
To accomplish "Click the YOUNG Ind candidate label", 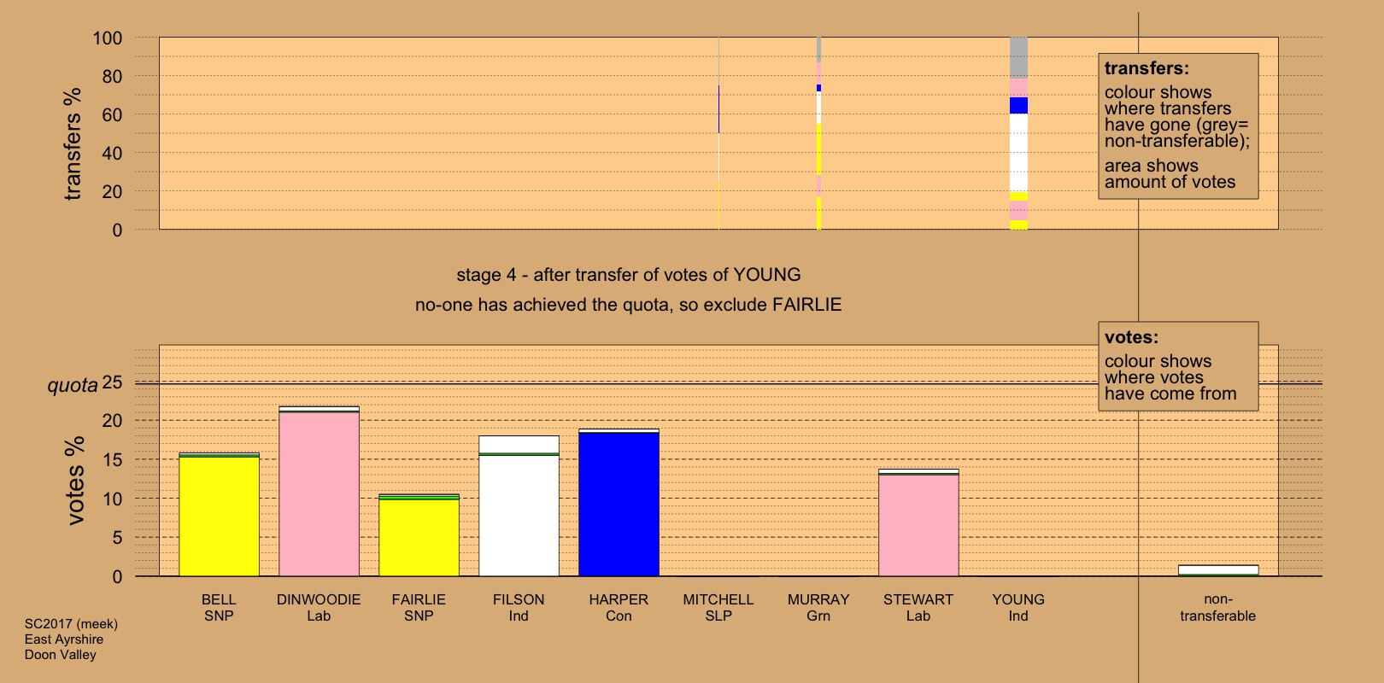I will [1018, 607].
